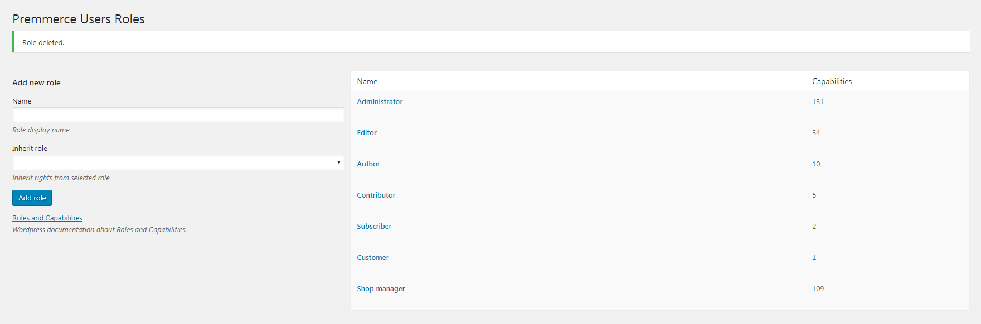
Task: Click the 34 capabilities count for Editor
Action: pyautogui.click(x=816, y=133)
